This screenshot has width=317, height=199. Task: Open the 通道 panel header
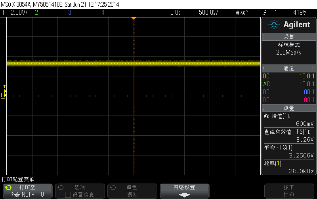click(289, 68)
